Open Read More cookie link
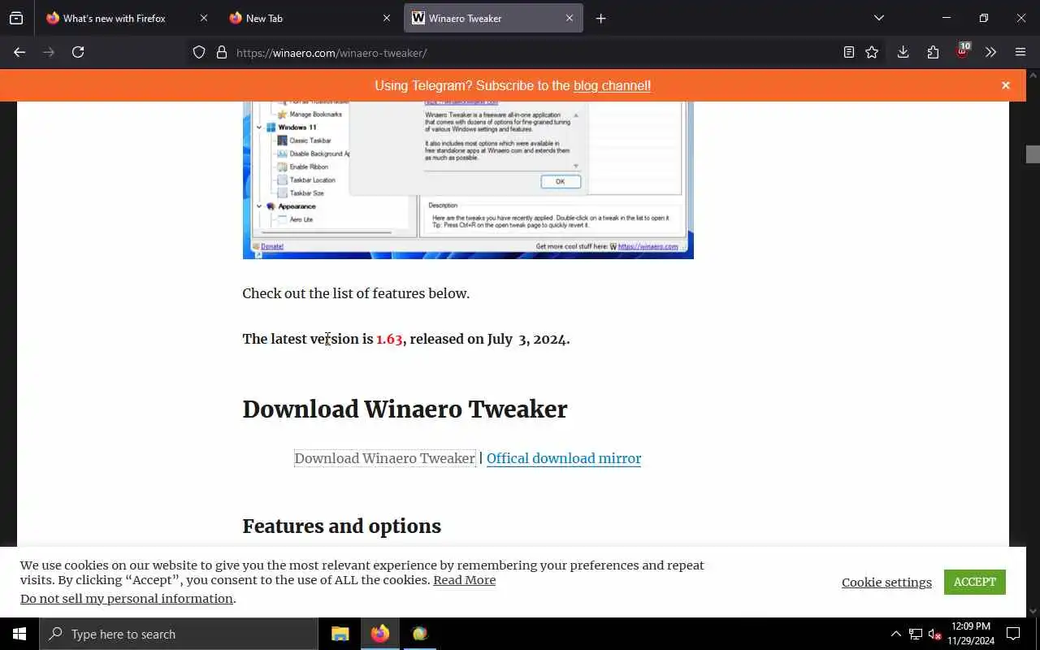The width and height of the screenshot is (1040, 650). coord(464,580)
